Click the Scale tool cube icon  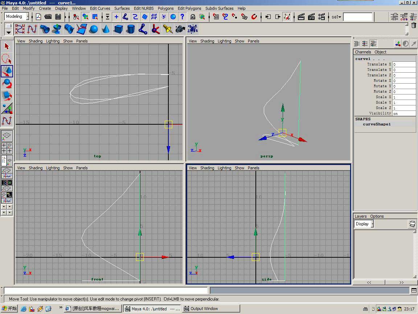[7, 96]
